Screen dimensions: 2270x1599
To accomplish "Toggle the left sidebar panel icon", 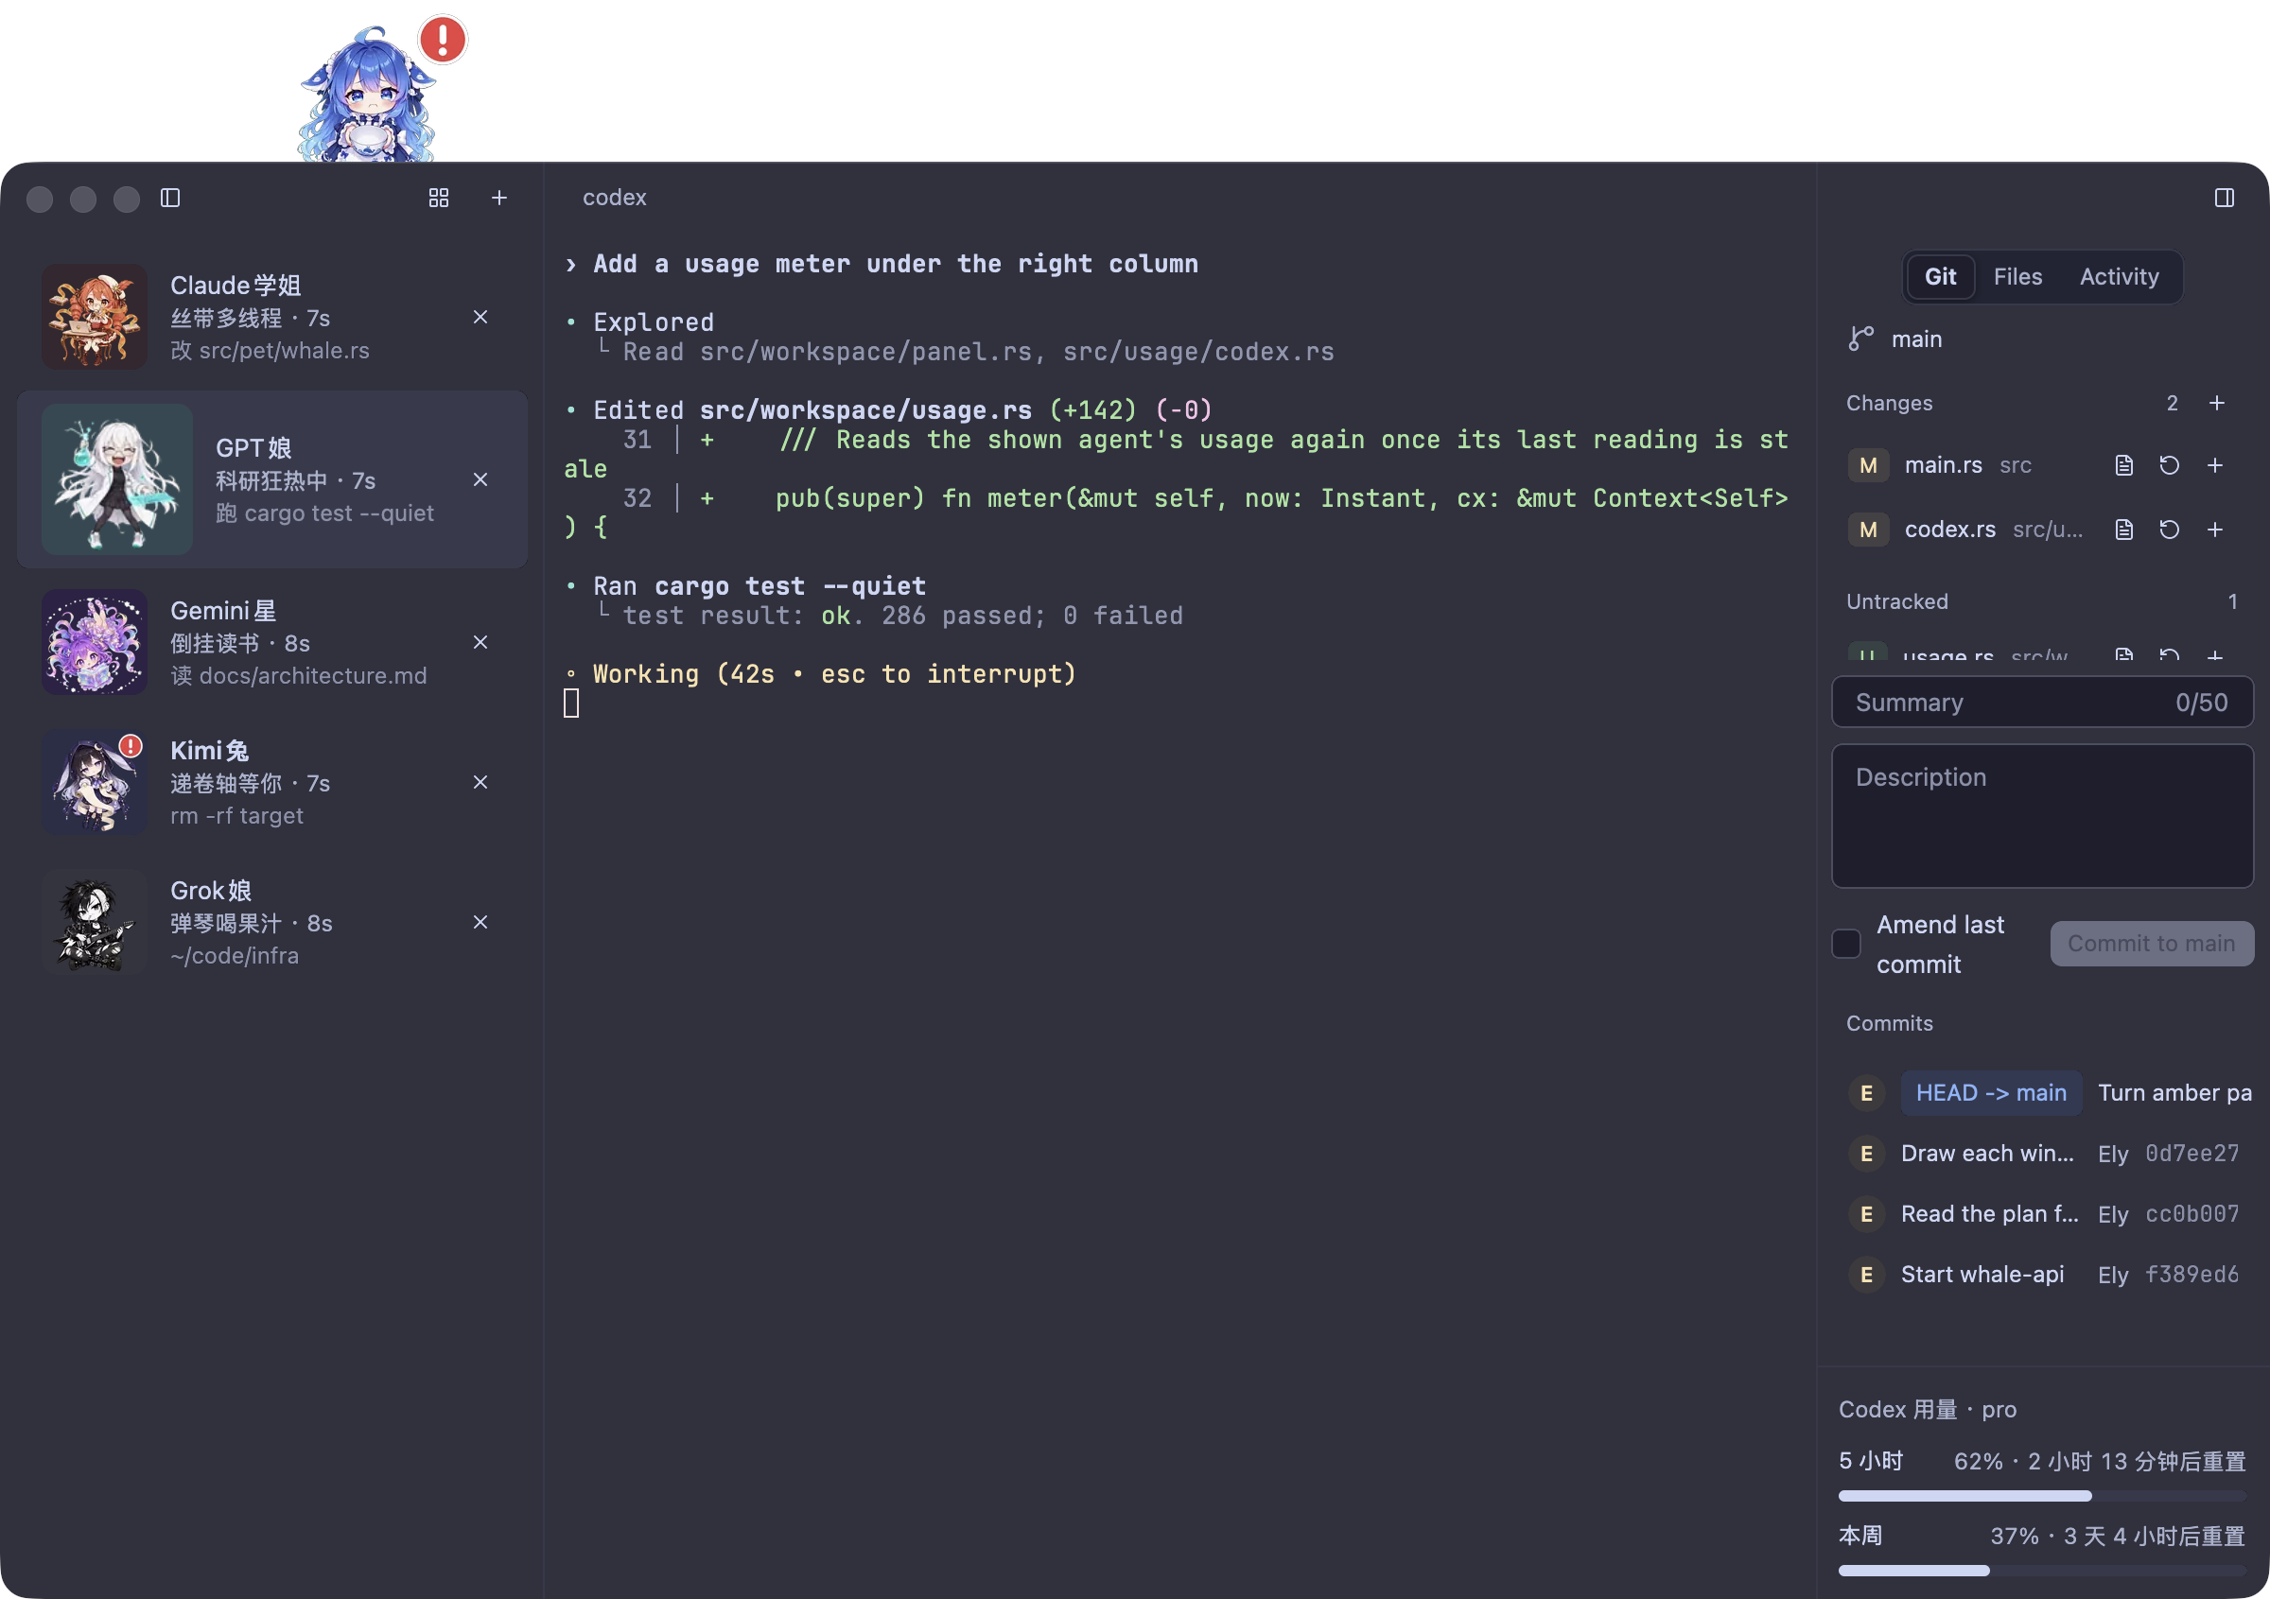I will pyautogui.click(x=170, y=198).
